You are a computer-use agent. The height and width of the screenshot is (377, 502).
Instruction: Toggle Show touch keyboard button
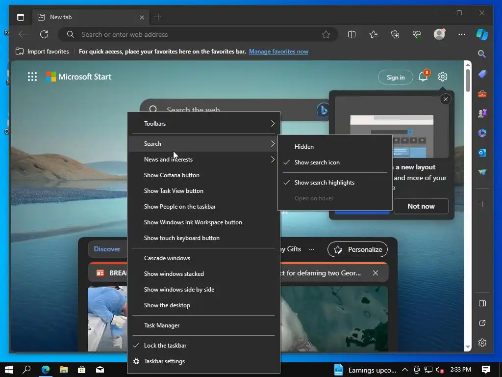203,238
